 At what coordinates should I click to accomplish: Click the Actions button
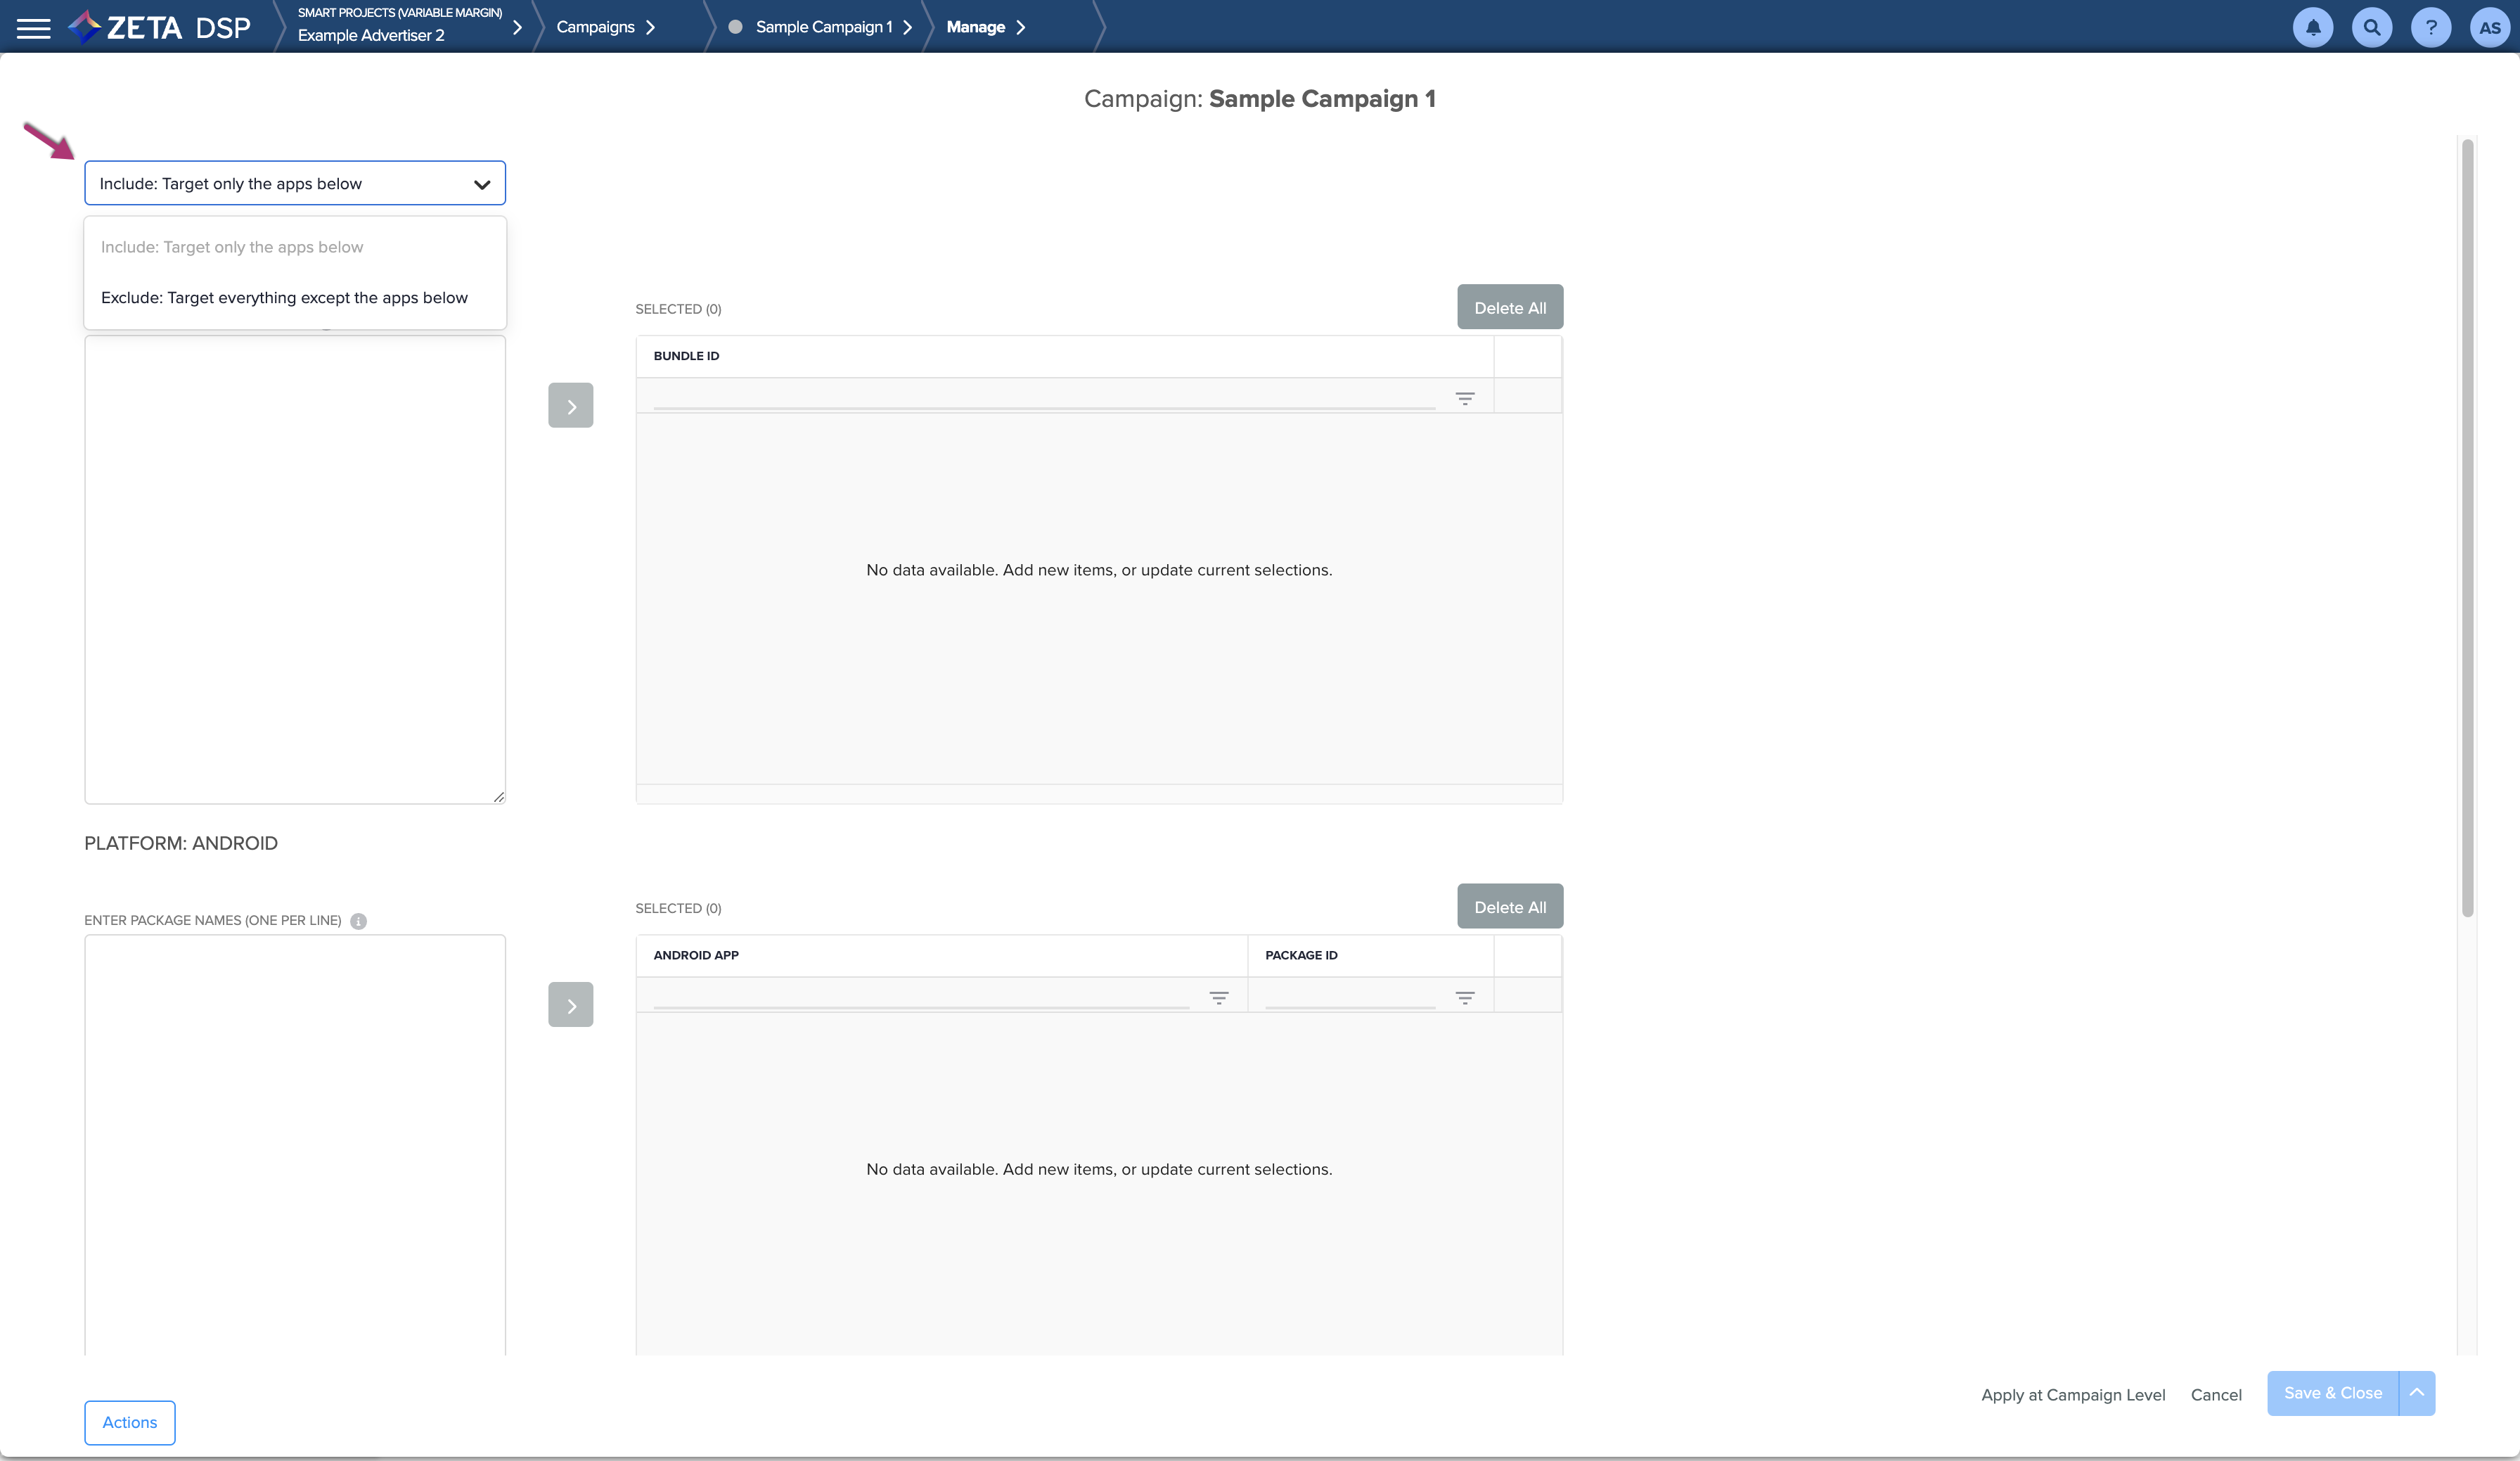click(129, 1422)
